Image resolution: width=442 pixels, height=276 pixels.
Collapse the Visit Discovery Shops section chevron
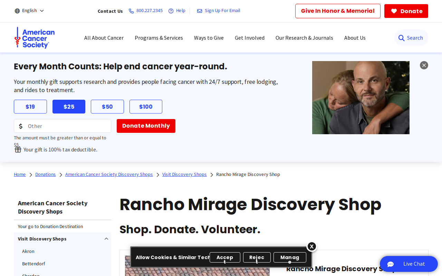point(106,239)
